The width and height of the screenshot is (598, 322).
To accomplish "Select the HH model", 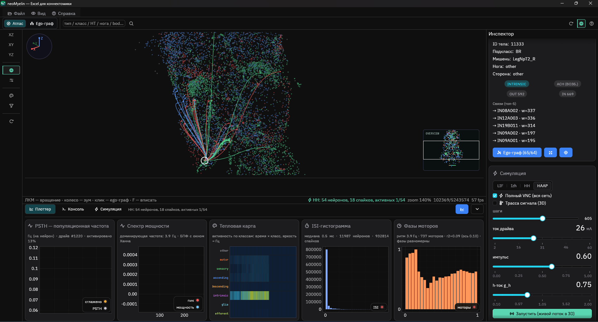I will tap(527, 186).
